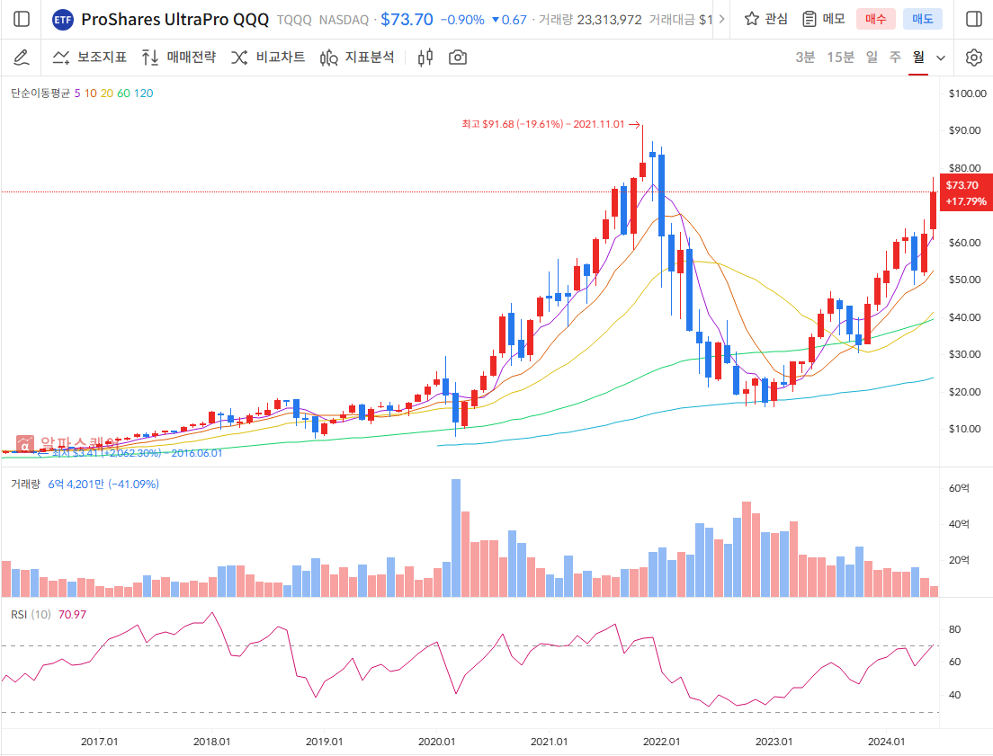Select the drawing pencil tool

[22, 58]
